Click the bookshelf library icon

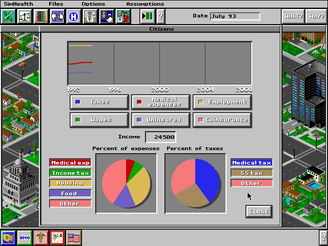point(41,16)
